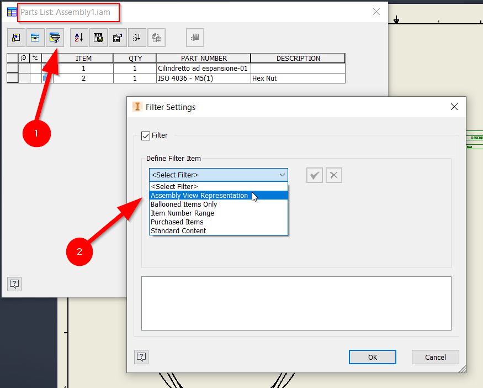483x388 pixels.
Task: Click the Renumber Items icon
Action: pyautogui.click(x=137, y=37)
